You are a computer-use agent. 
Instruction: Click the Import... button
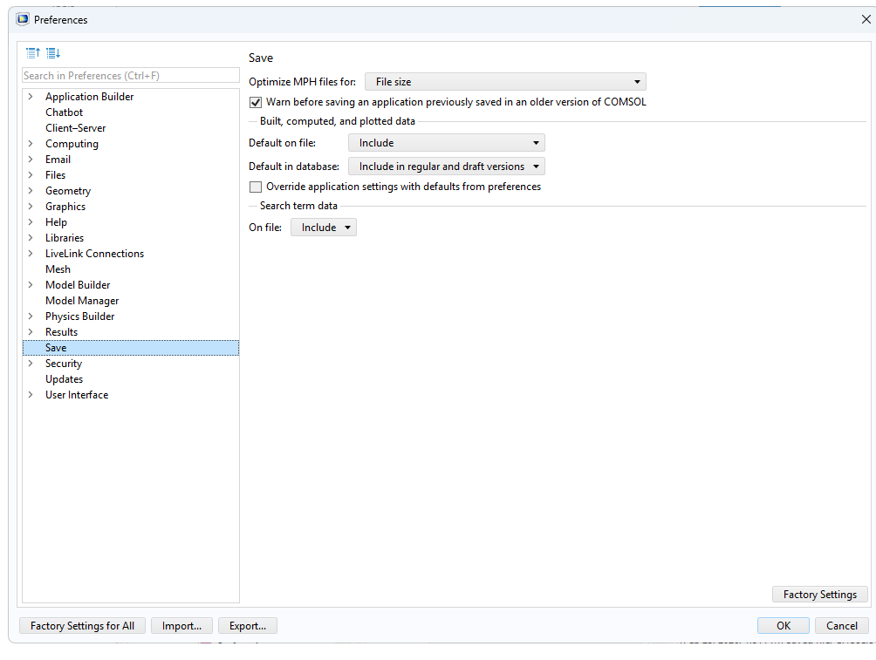pos(181,626)
